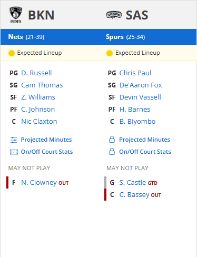Click the Nets On/Off Court Stats court icon

pos(14,152)
